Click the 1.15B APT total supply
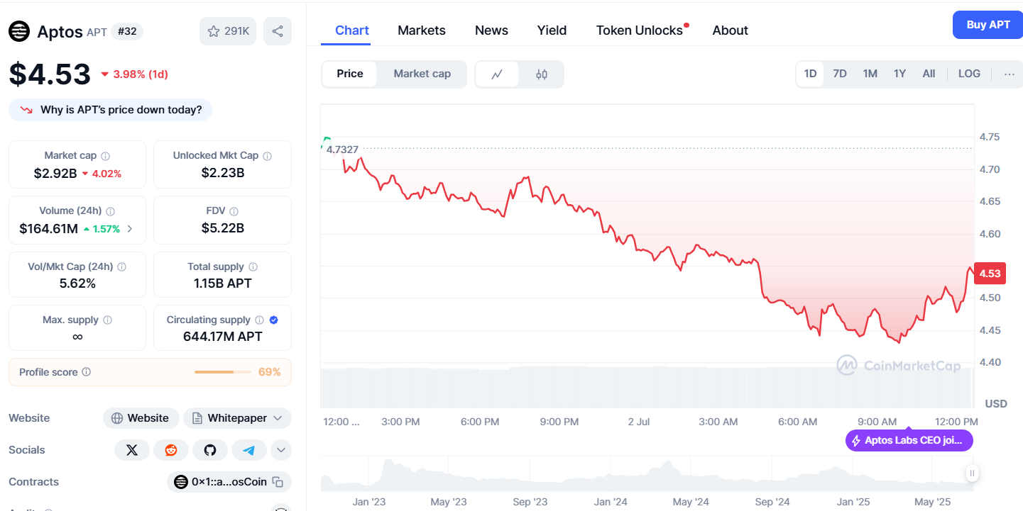Viewport: 1023px width, 511px height. pyautogui.click(x=223, y=283)
